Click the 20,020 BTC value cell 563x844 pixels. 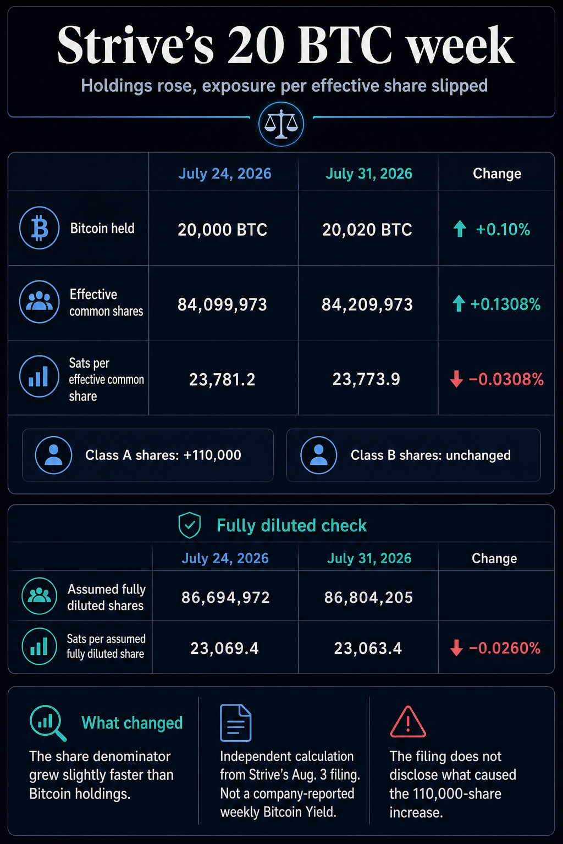click(x=367, y=229)
